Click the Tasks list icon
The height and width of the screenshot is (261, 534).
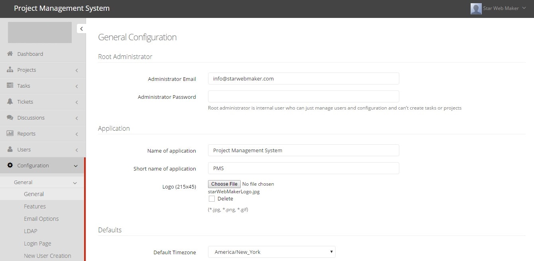[x=10, y=86]
